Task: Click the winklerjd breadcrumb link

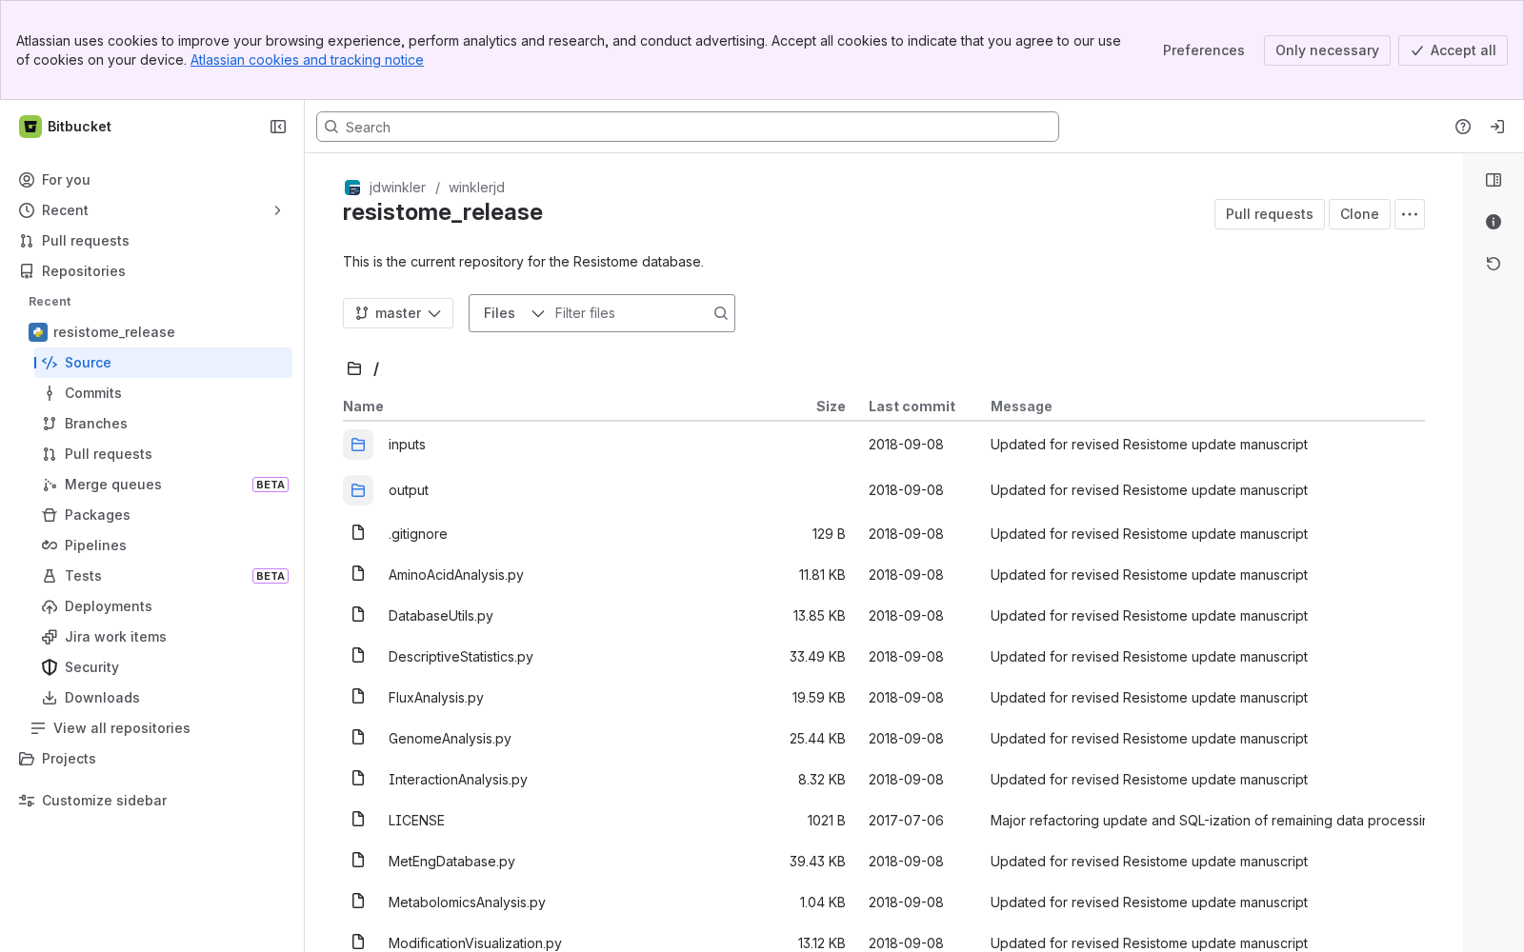Action: pos(476,188)
